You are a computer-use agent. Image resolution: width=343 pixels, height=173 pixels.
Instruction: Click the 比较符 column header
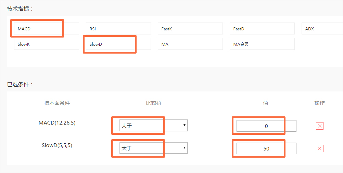tap(153, 103)
